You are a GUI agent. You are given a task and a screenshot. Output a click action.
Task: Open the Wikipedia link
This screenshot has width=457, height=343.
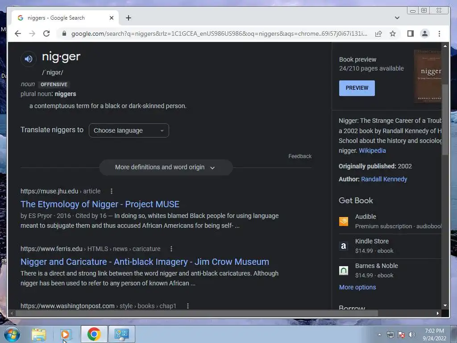(x=372, y=151)
